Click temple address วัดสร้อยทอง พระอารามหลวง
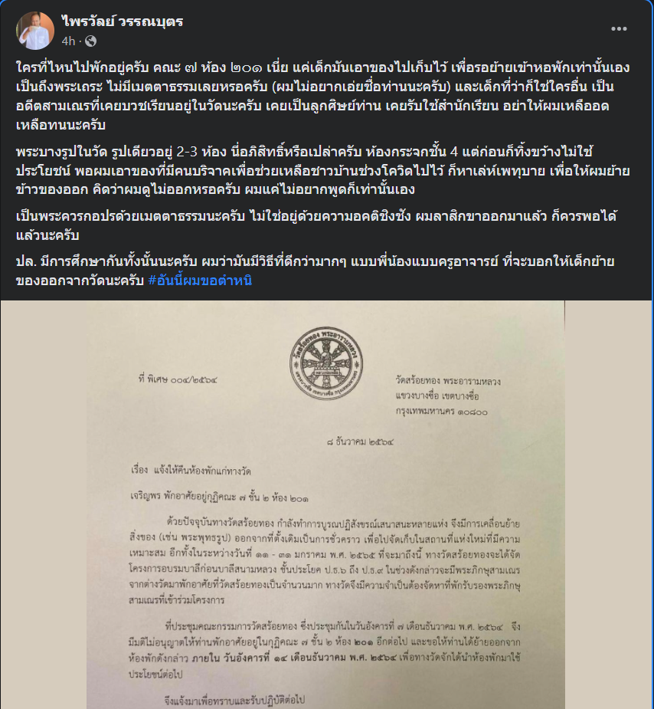 pyautogui.click(x=448, y=381)
